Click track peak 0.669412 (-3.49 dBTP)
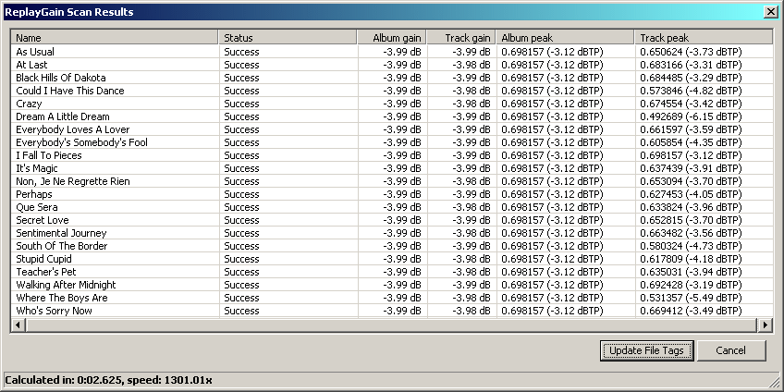The height and width of the screenshot is (392, 784). click(691, 311)
